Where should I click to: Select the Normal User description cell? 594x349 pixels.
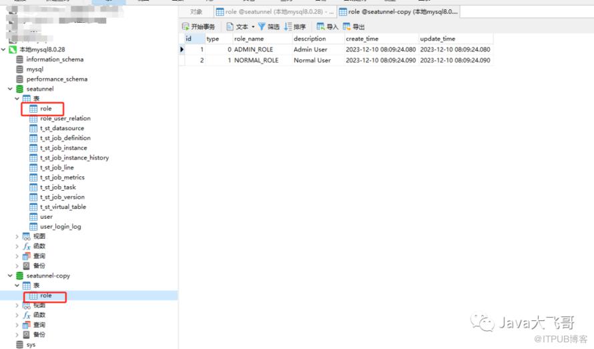point(318,60)
